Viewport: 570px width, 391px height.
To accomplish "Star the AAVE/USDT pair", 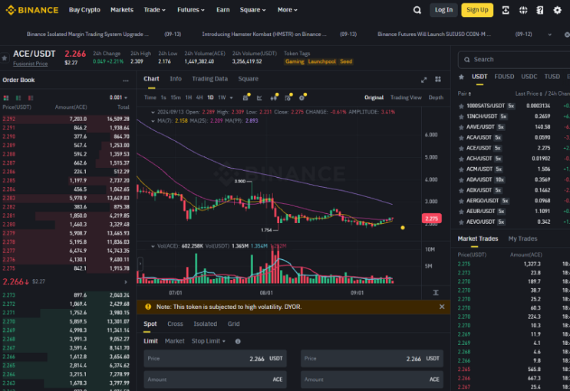I will [461, 127].
